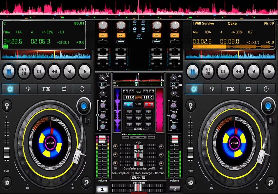Trigger sample pad 9
Image resolution: width=278 pixels, height=194 pixels.
coord(148,125)
